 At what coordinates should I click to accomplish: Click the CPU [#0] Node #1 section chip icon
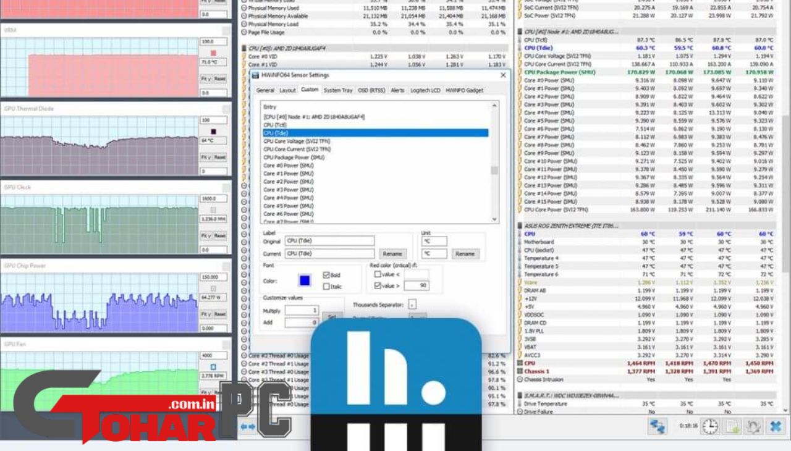tap(519, 32)
